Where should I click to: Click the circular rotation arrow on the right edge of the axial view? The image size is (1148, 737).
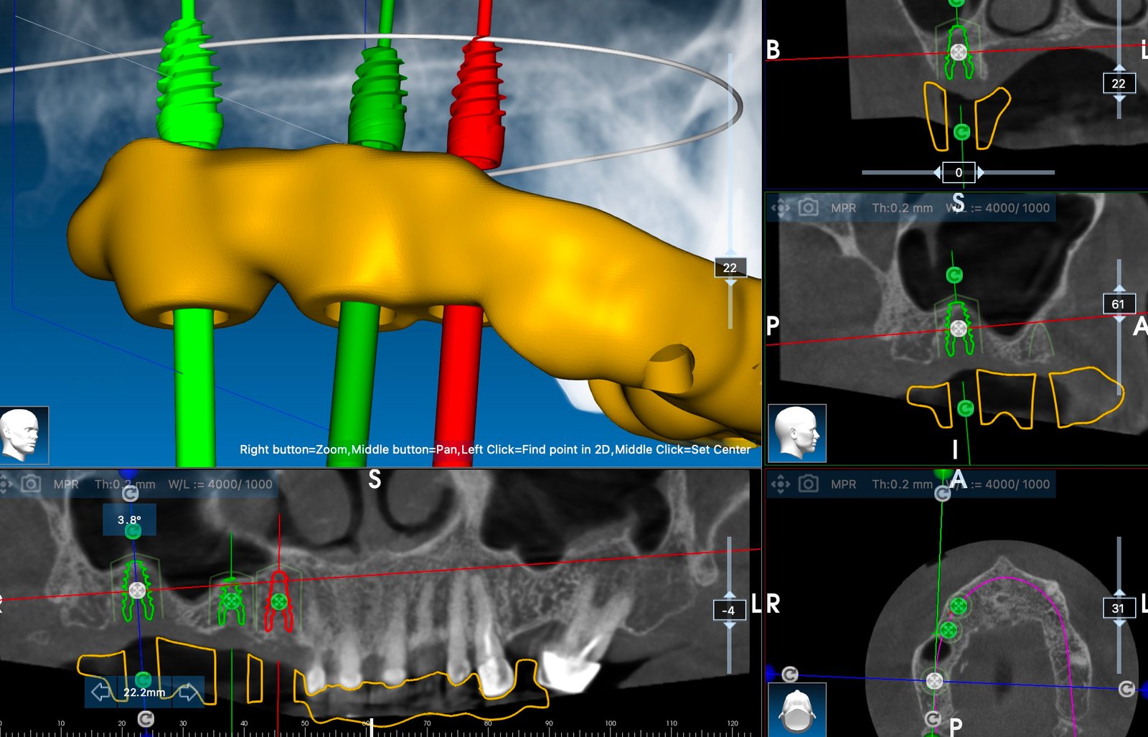pos(1125,690)
